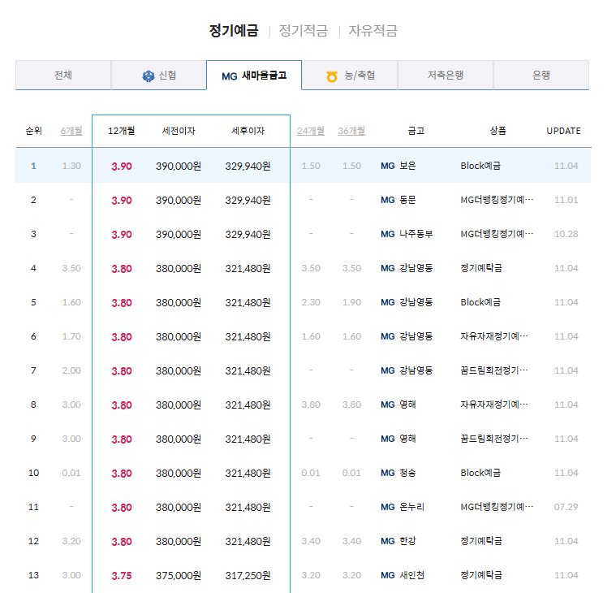Click Block예금 product in rank 10 row
Screen dimensions: 616x593
coord(480,473)
